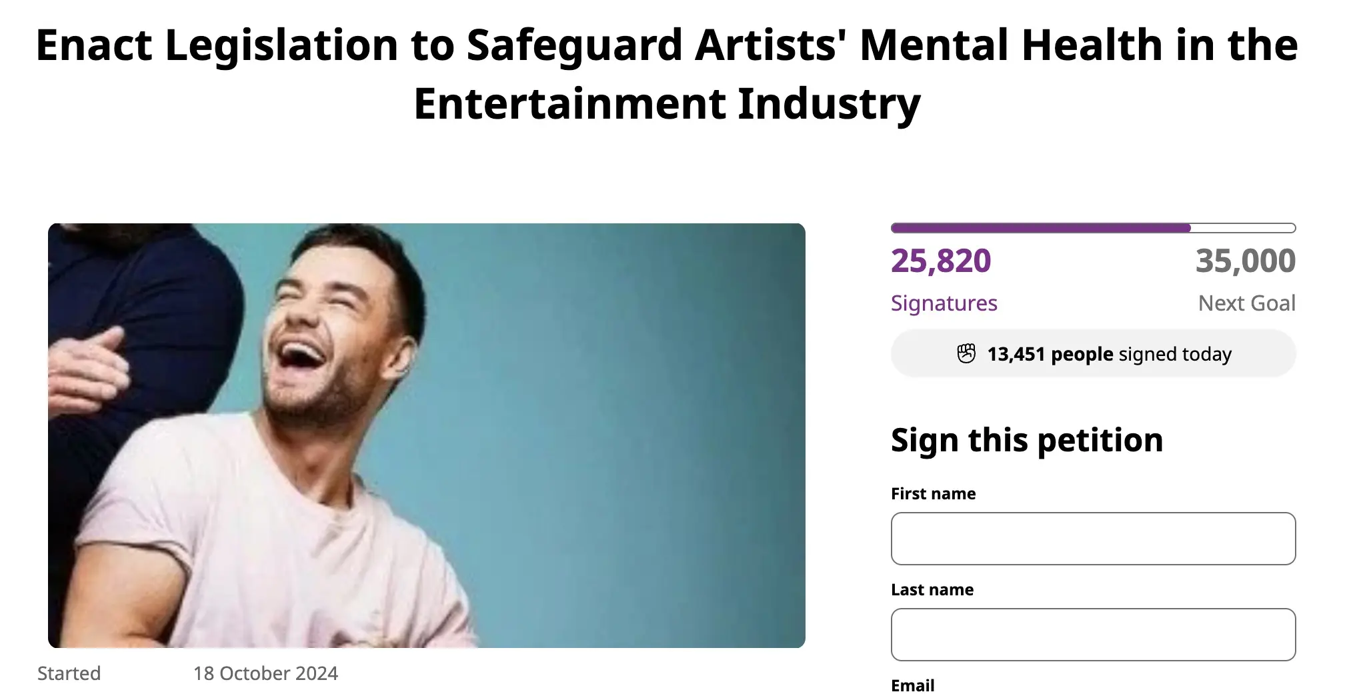Click the purple filled part of progress bar
The width and height of the screenshot is (1347, 700).
(1040, 228)
